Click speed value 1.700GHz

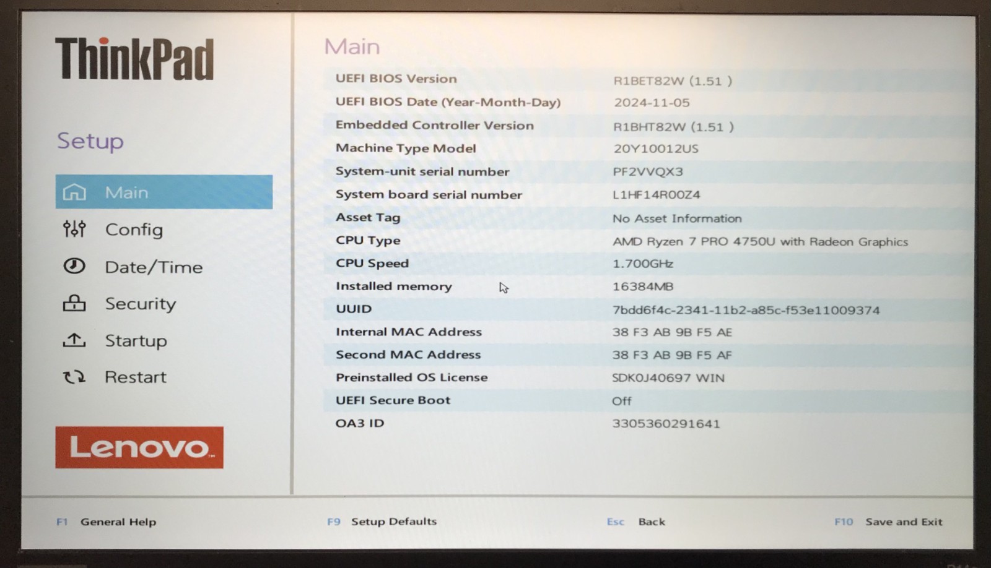pos(643,264)
